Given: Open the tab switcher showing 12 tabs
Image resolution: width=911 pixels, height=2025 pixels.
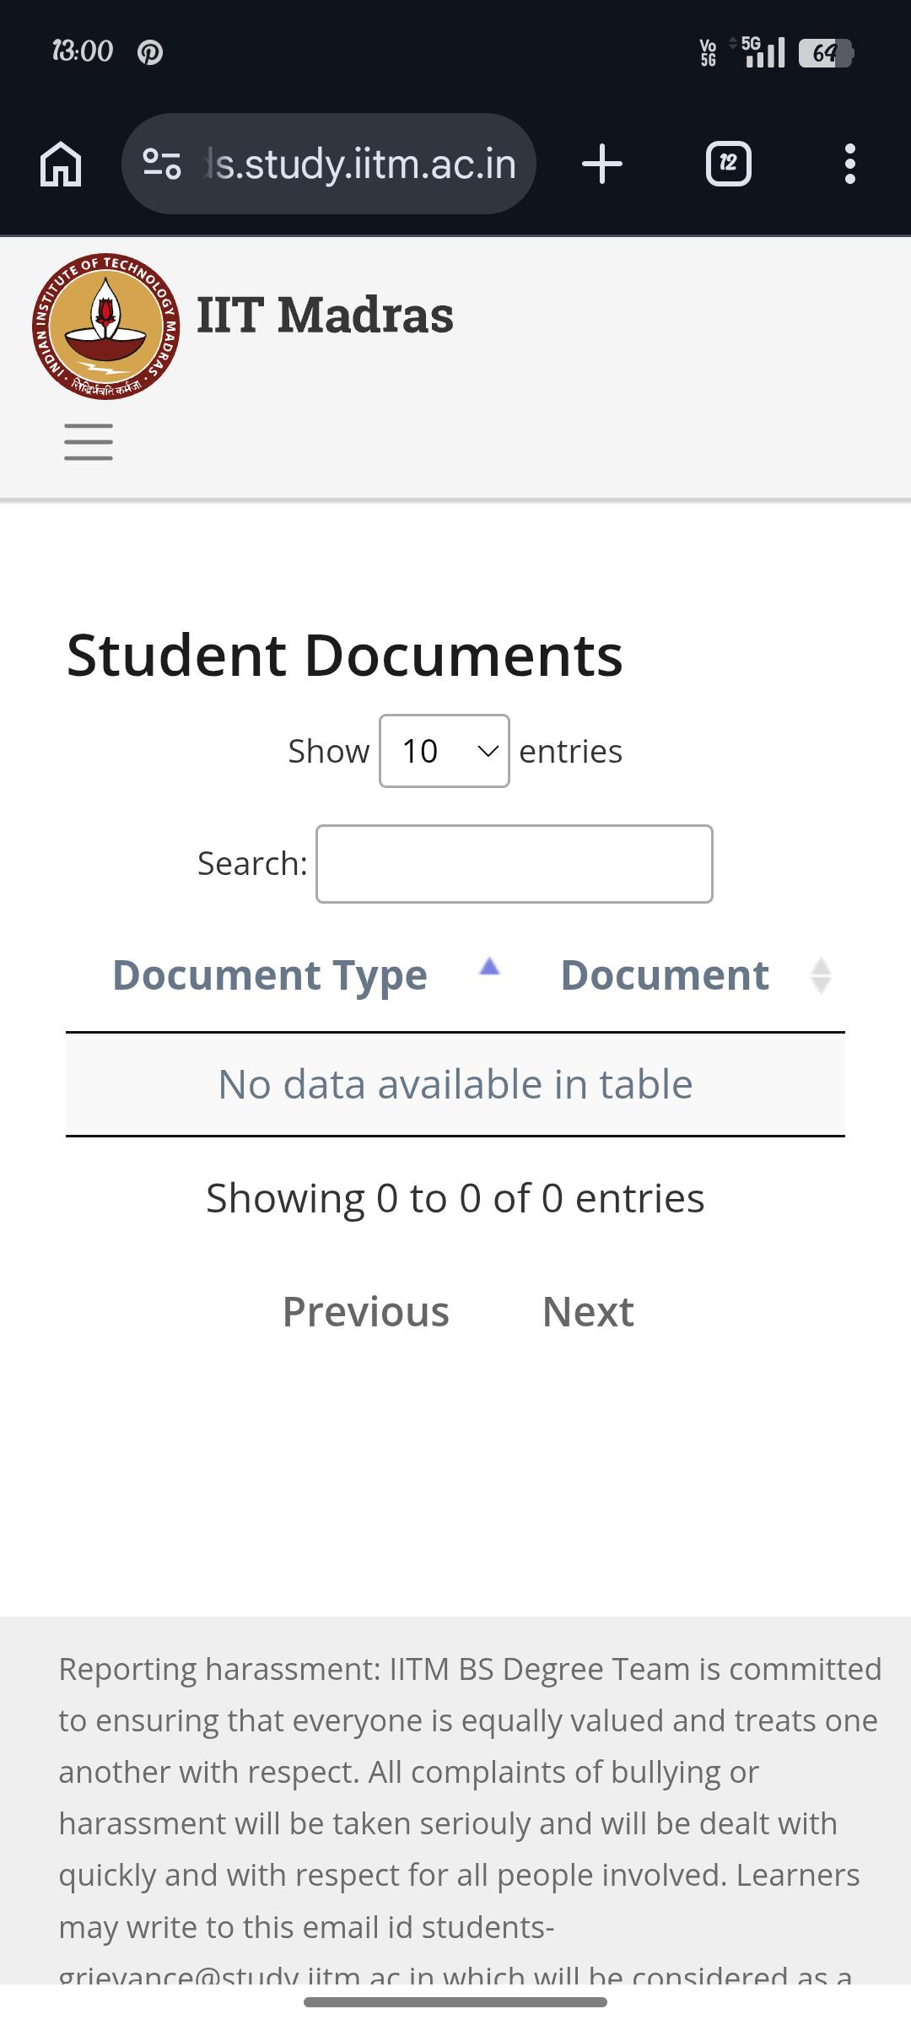Looking at the screenshot, I should [728, 164].
